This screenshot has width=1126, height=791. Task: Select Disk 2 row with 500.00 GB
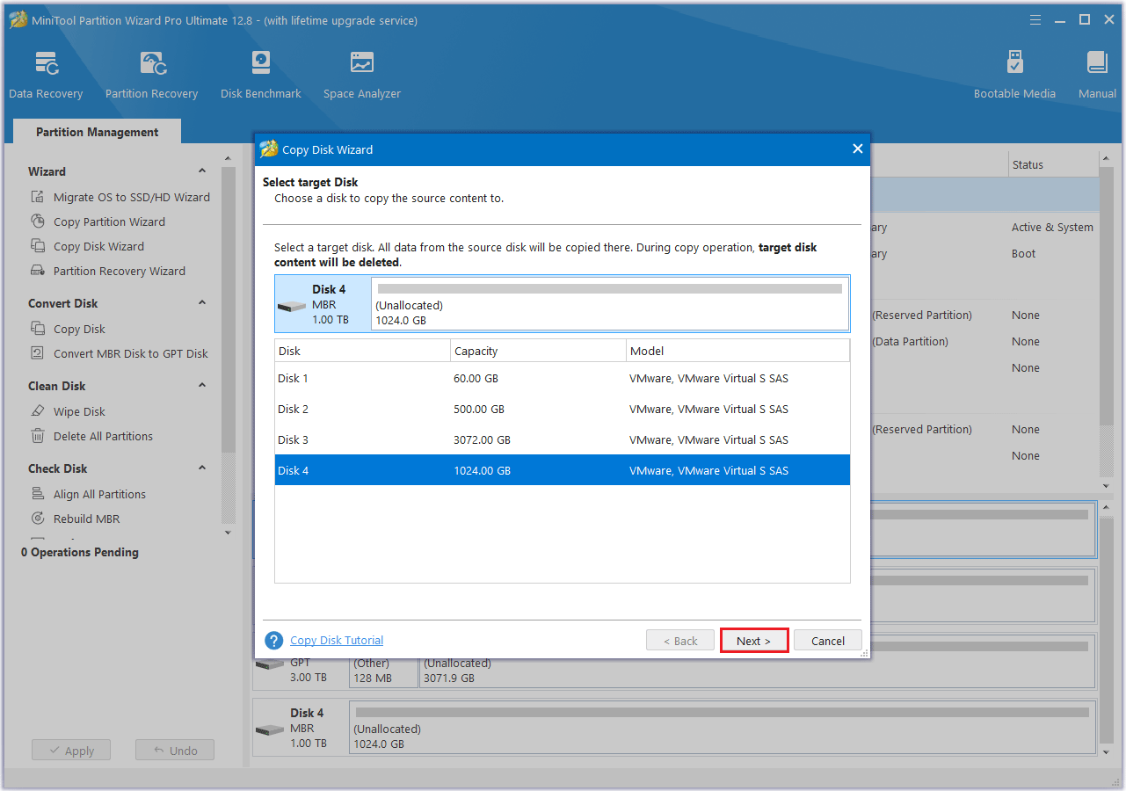coord(563,409)
